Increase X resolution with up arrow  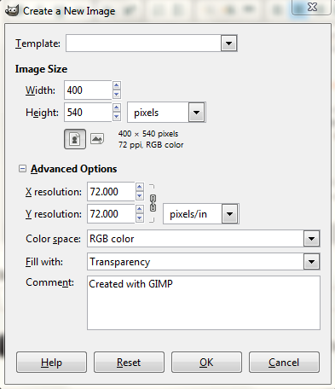pyautogui.click(x=139, y=187)
